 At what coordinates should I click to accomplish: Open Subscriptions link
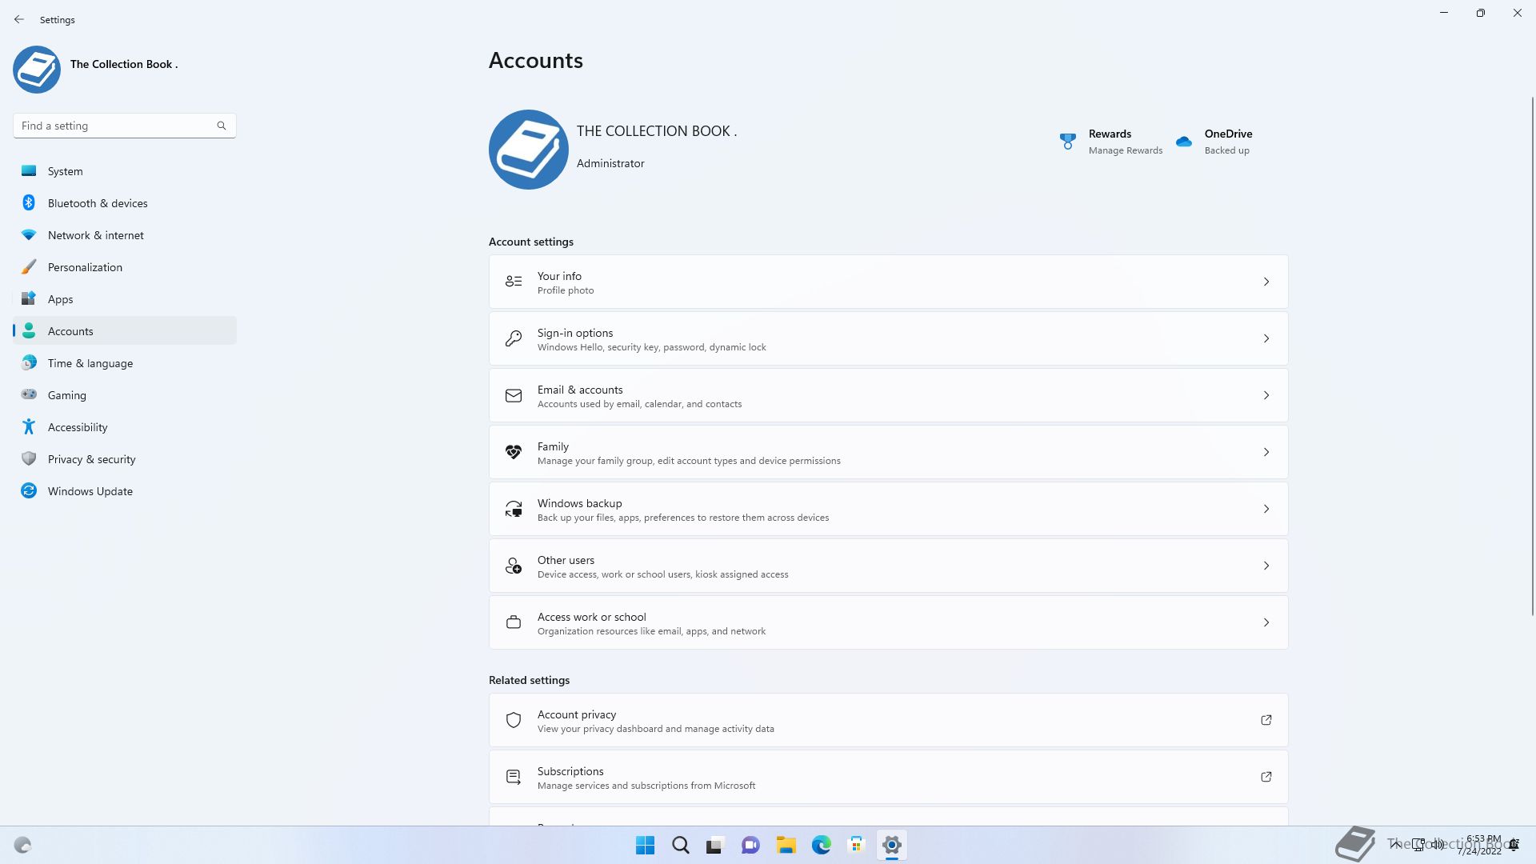click(x=889, y=777)
